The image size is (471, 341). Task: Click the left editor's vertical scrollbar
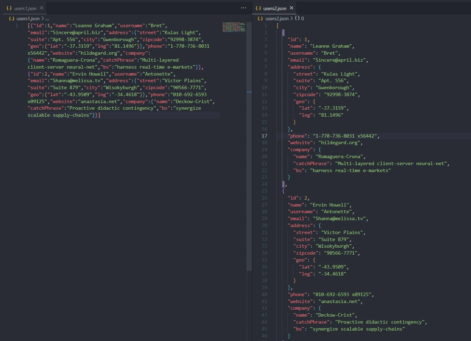[249, 139]
